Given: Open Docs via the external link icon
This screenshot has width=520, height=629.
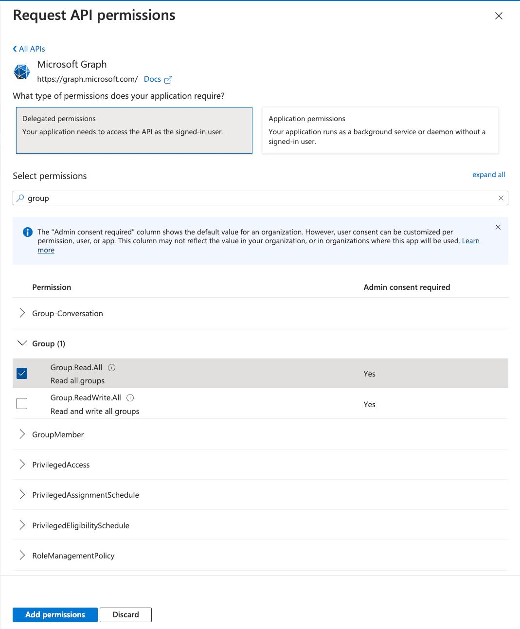Looking at the screenshot, I should (168, 79).
